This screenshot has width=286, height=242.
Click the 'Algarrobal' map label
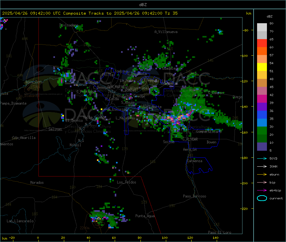140,88
